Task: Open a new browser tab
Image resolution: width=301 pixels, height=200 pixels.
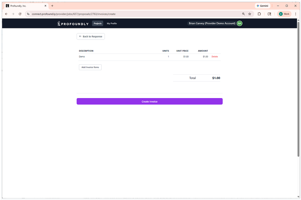Action: (x=52, y=5)
